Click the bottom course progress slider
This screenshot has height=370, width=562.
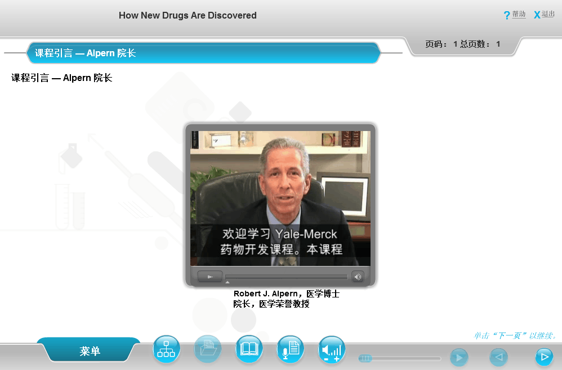pos(400,358)
